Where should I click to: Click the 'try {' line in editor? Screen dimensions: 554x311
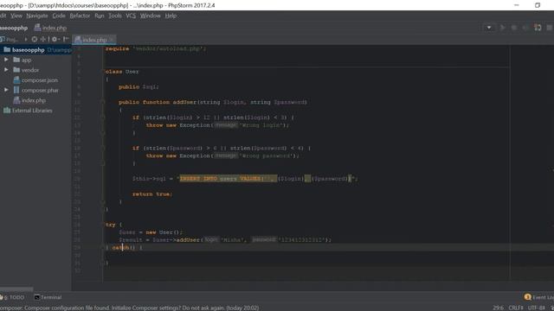[x=113, y=225]
